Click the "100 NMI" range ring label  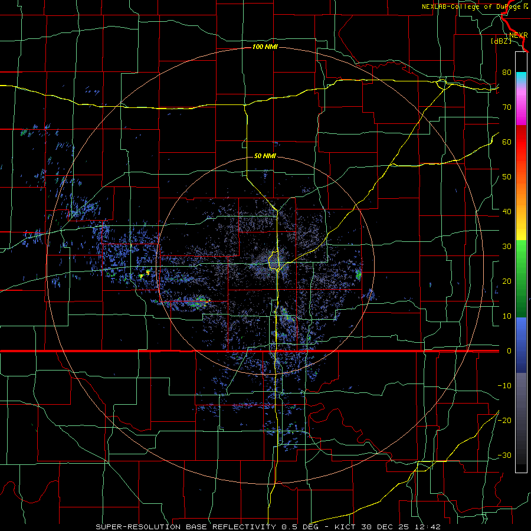pyautogui.click(x=265, y=47)
